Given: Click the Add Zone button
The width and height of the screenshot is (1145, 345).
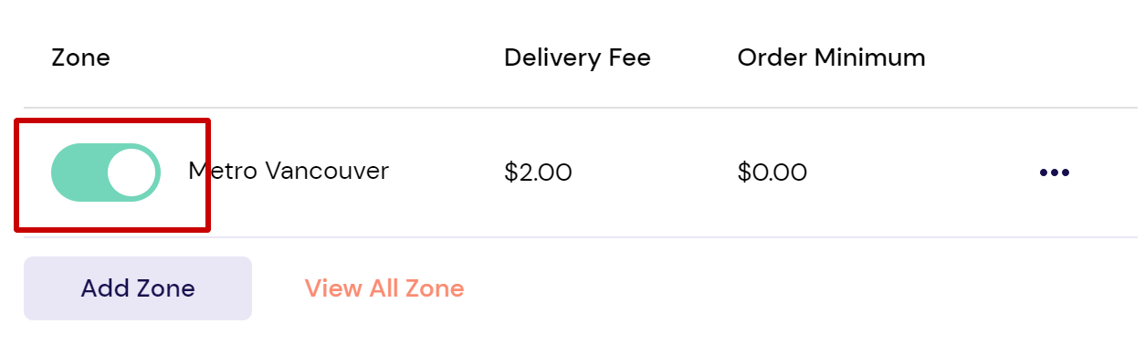Looking at the screenshot, I should [138, 288].
